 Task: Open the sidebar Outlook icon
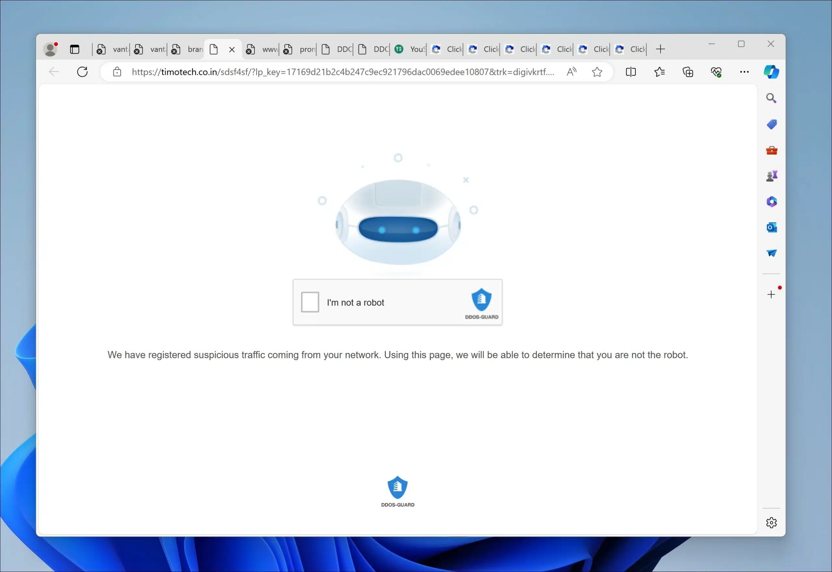tap(772, 227)
